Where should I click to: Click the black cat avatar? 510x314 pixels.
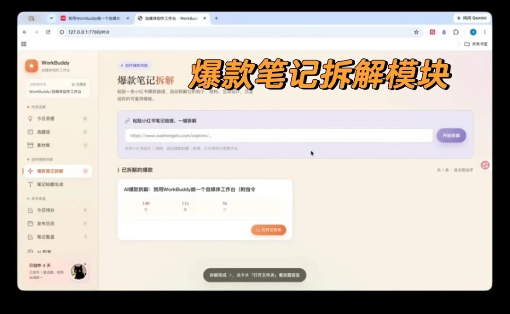(79, 272)
